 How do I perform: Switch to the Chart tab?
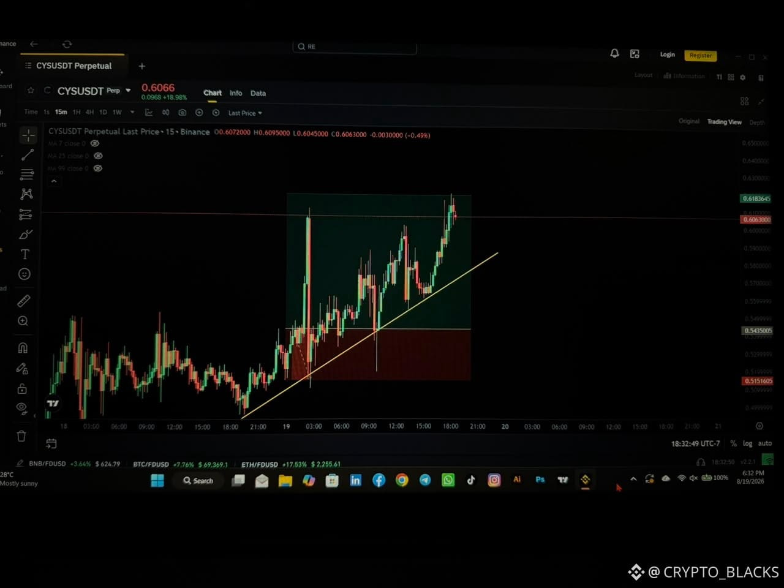(213, 93)
